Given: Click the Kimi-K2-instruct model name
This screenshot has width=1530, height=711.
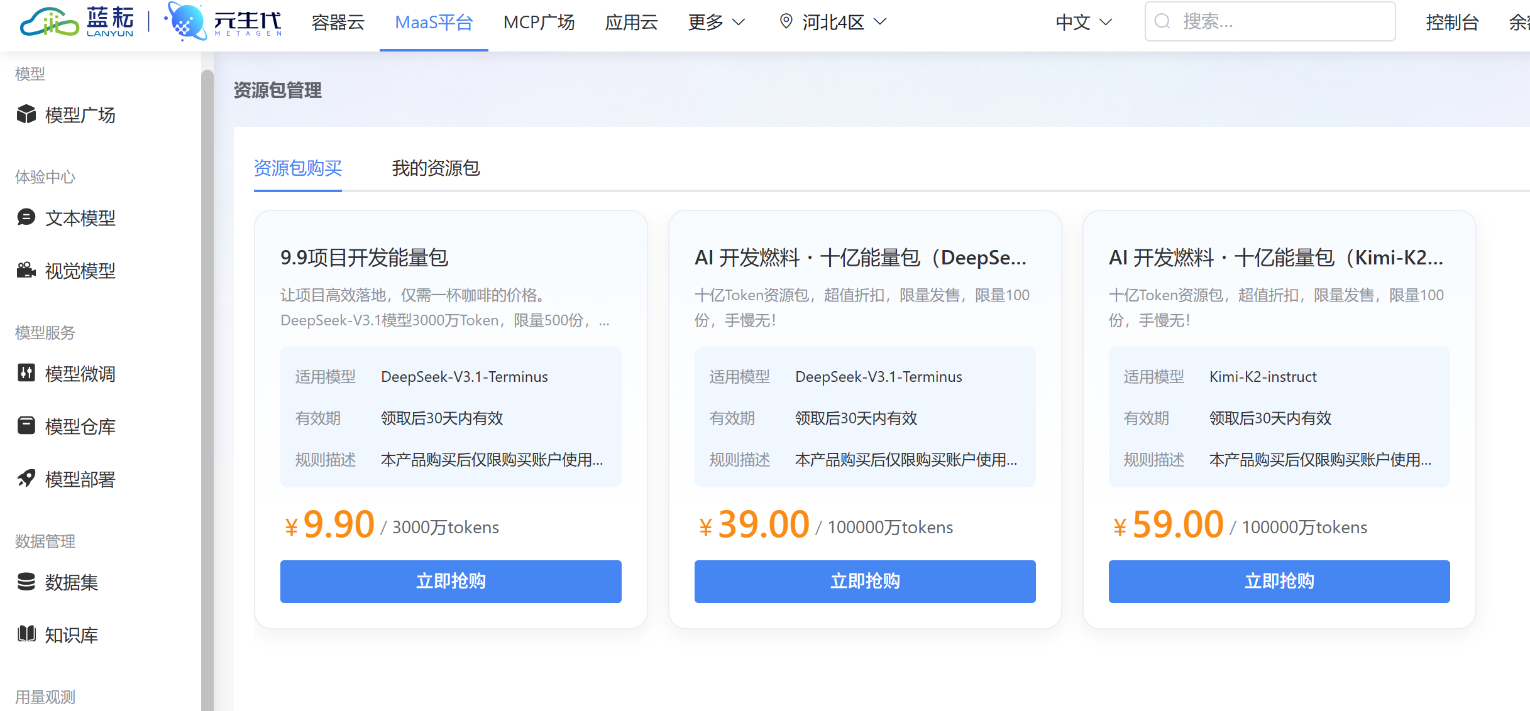Looking at the screenshot, I should pos(1263,377).
